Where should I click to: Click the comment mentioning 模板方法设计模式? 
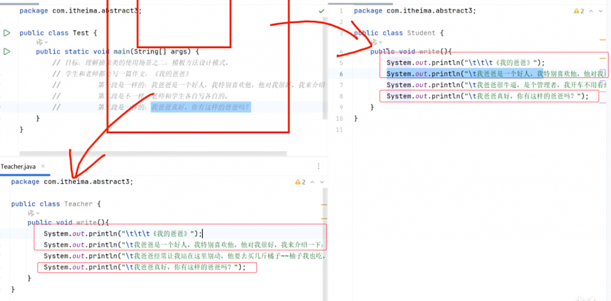[142, 62]
